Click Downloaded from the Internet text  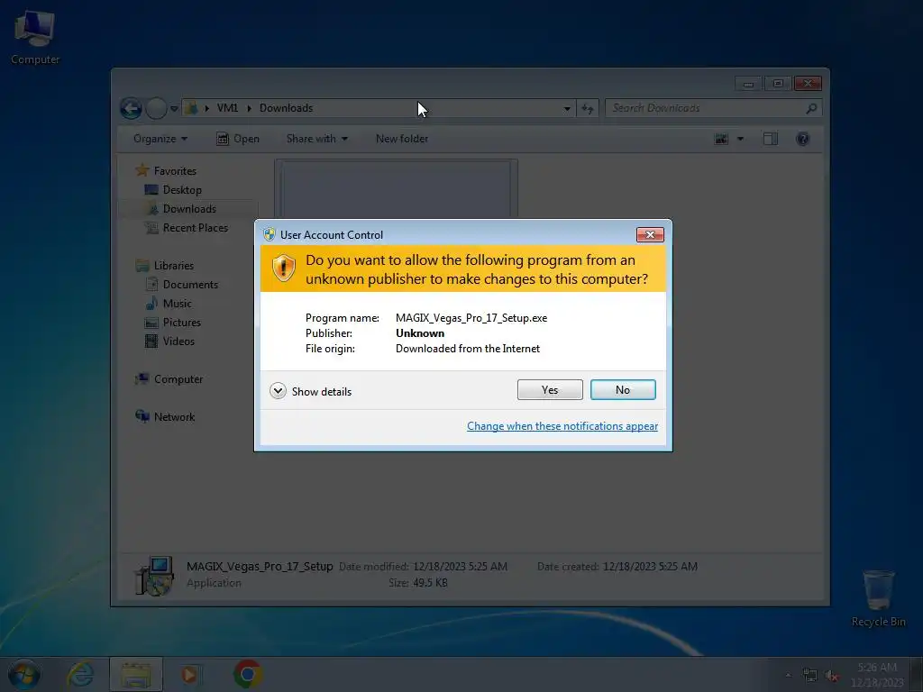pos(468,349)
